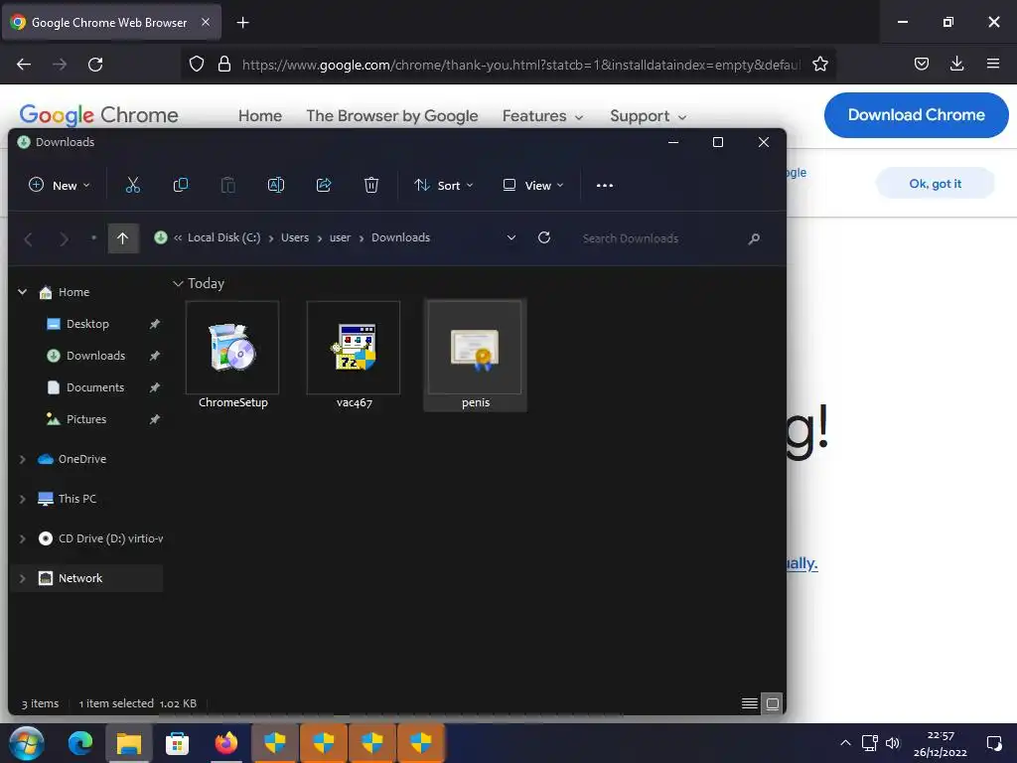Click the Up arrow to parent folder

pyautogui.click(x=122, y=238)
